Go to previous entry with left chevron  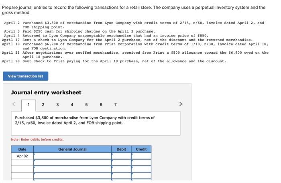(x=14, y=104)
